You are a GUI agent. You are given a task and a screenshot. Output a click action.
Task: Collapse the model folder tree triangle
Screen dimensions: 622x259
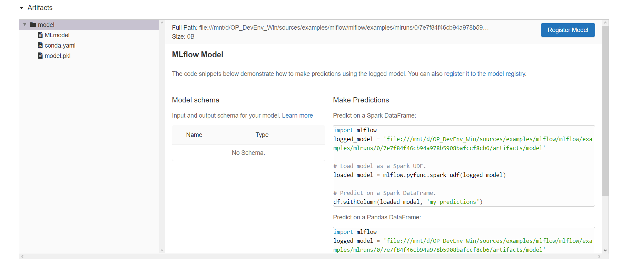point(24,25)
